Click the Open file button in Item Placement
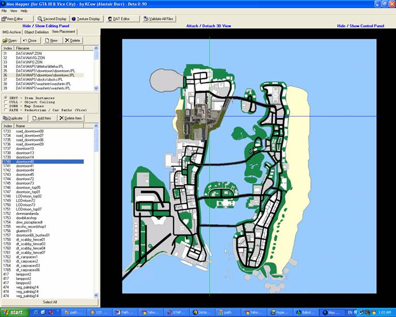Screen dimensions: 396x317 [x=10, y=40]
